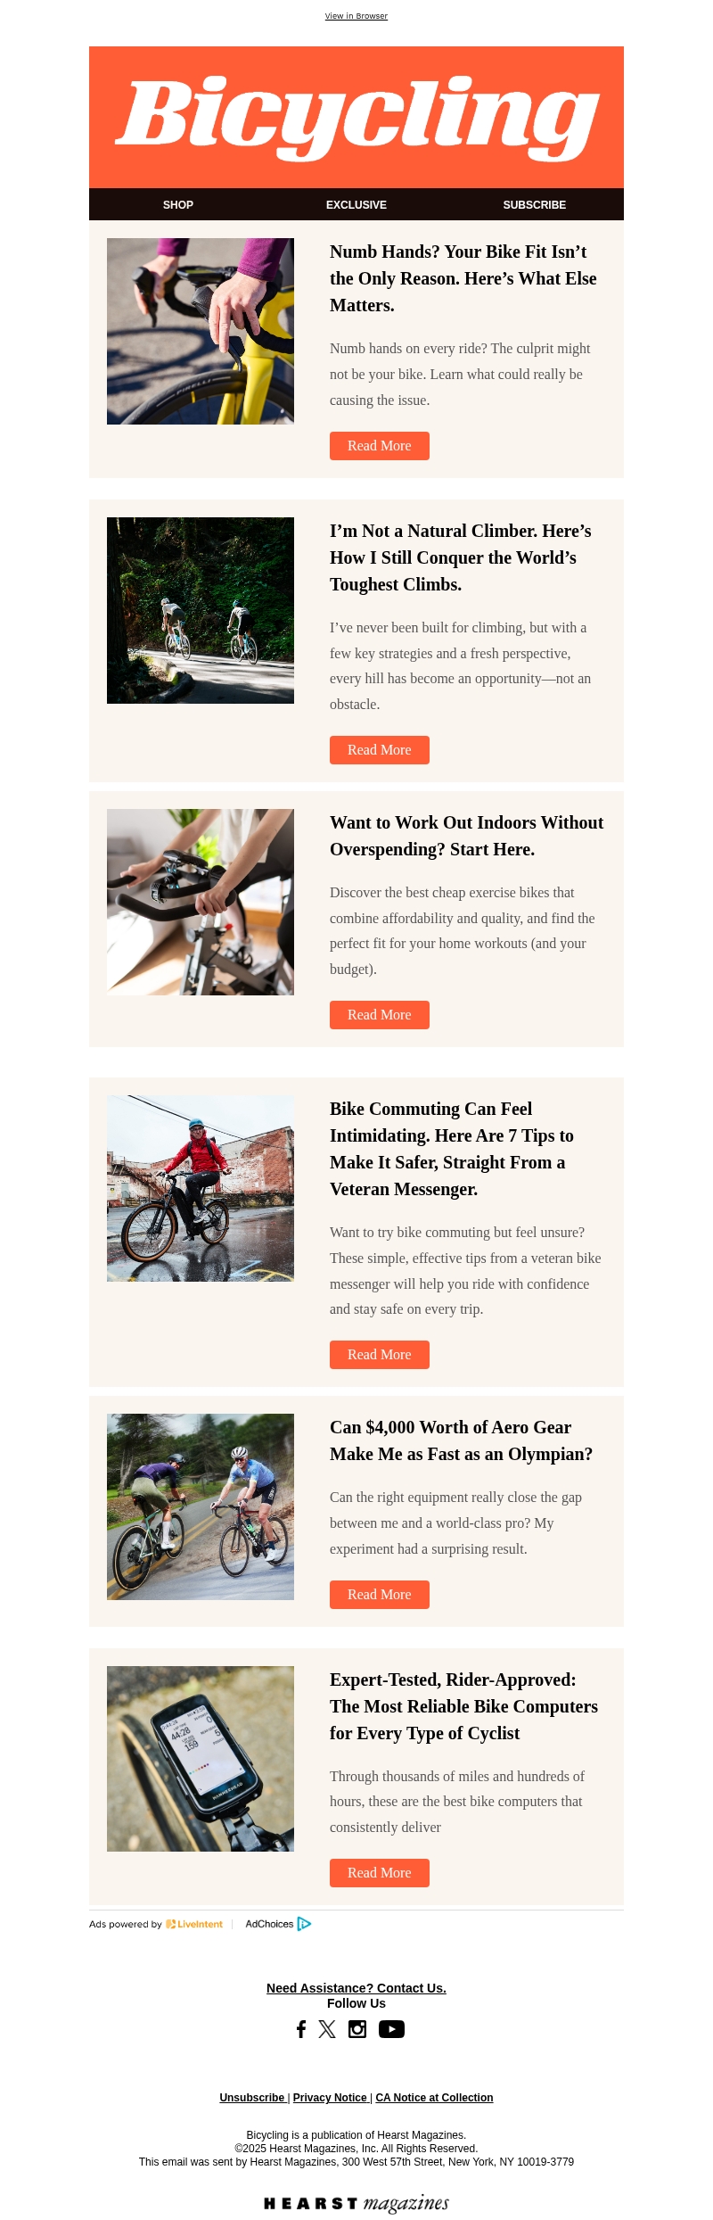Open the SUBSCRIBE navigation item

pyautogui.click(x=535, y=204)
